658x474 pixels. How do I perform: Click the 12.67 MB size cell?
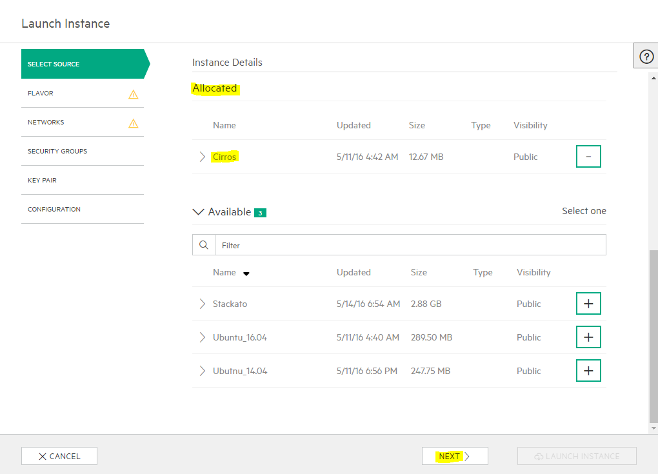(426, 157)
